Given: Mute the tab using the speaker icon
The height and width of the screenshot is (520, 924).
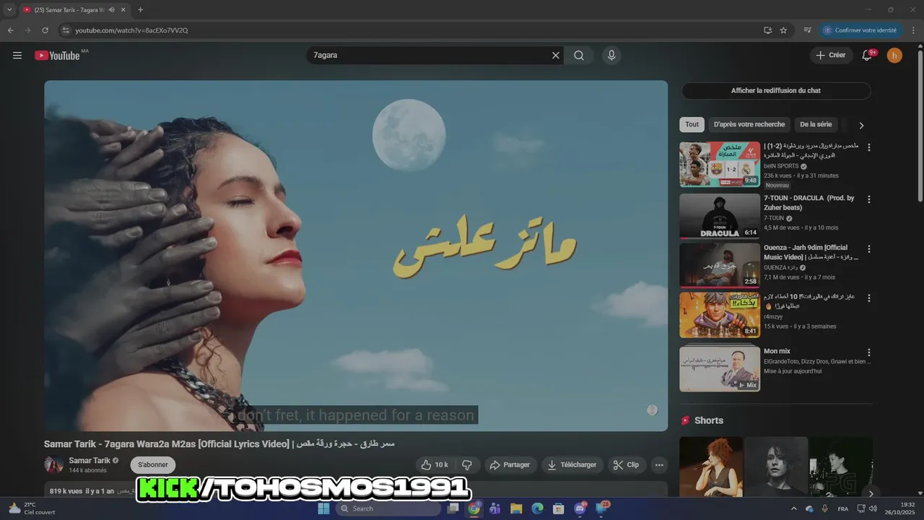Looking at the screenshot, I should (x=111, y=9).
